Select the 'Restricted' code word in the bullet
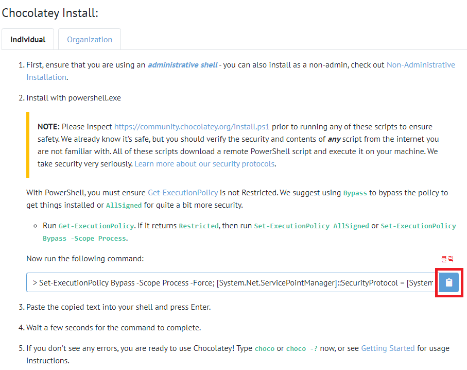The height and width of the screenshot is (370, 467). pyautogui.click(x=199, y=226)
